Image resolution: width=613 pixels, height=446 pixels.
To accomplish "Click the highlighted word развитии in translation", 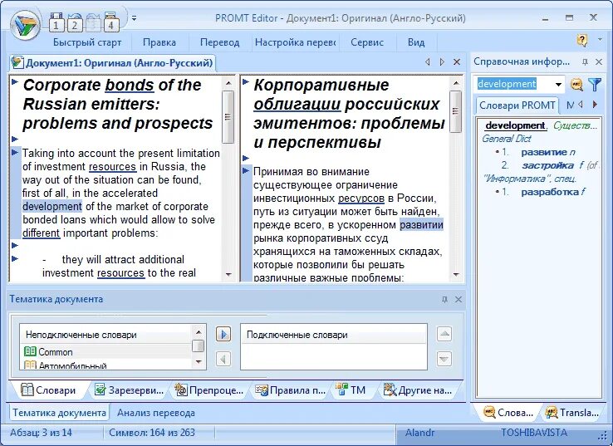I will (421, 225).
